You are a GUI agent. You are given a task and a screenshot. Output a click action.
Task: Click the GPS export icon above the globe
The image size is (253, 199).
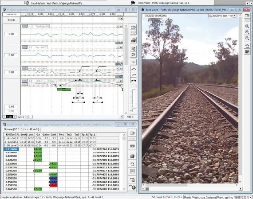click(132, 179)
